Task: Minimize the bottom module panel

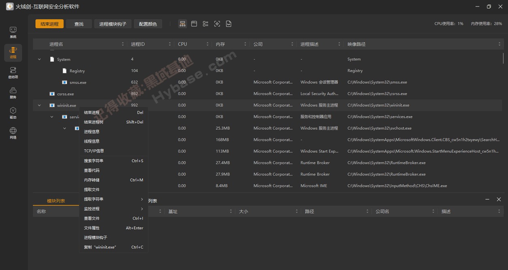Action: pyautogui.click(x=487, y=199)
